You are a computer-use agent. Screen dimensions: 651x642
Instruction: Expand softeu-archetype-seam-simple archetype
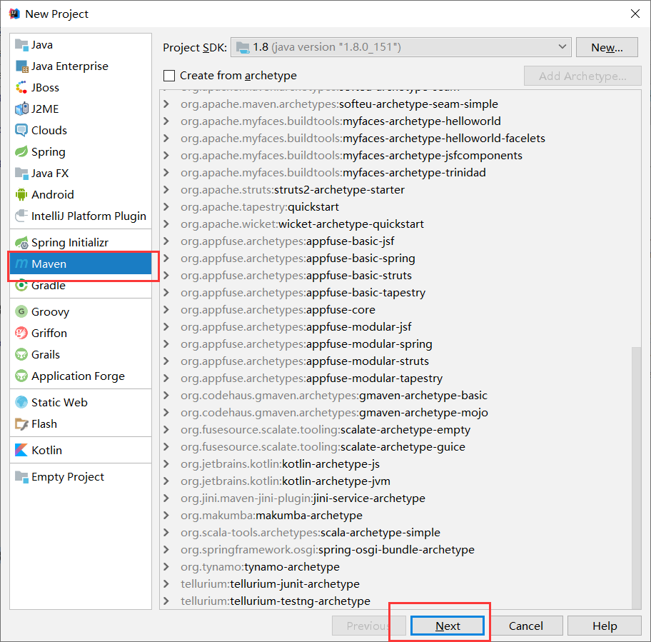166,104
